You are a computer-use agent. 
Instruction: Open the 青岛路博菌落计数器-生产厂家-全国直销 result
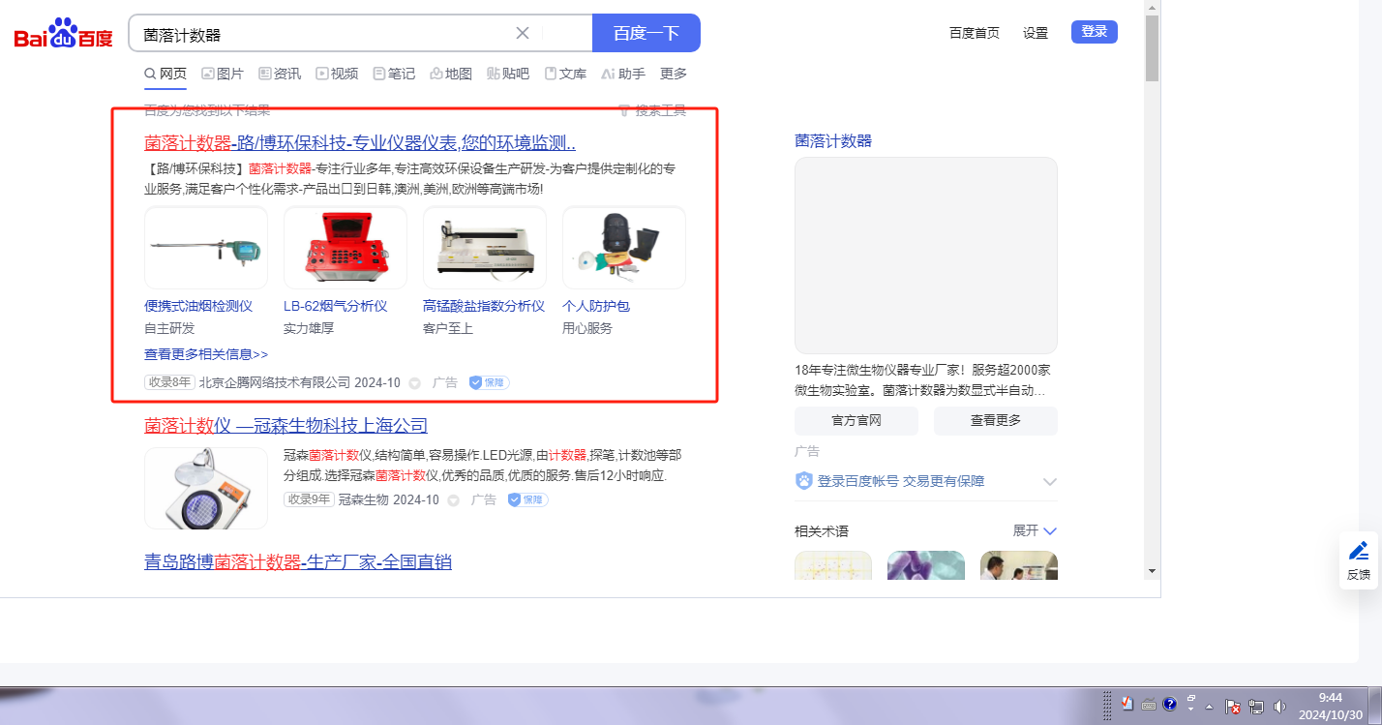coord(298,562)
